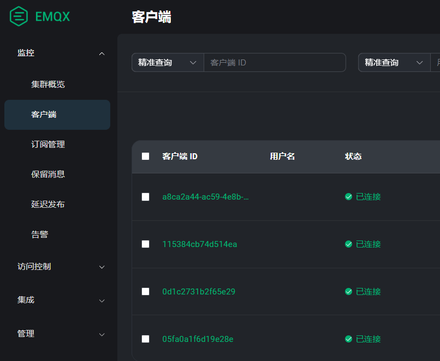Screen dimensions: 440x361
Task: Go to 集群概览 in the sidebar
Action: [x=48, y=85]
